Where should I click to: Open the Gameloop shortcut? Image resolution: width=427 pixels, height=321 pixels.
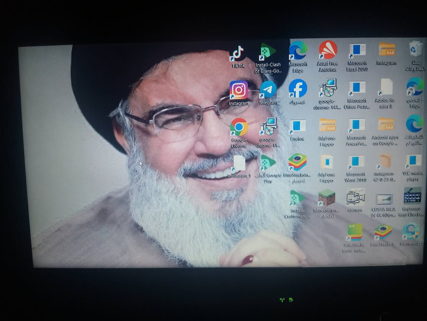(411, 232)
